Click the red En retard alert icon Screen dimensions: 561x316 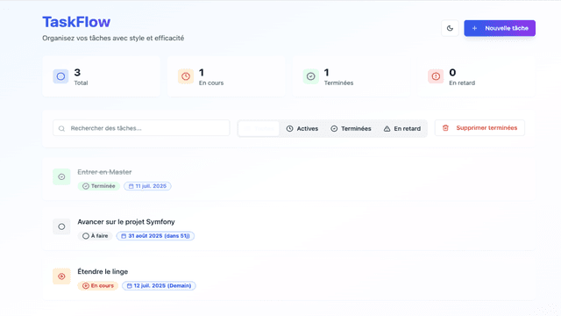(436, 76)
